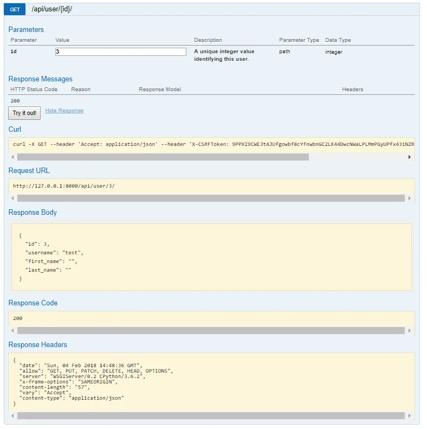The image size is (427, 429).
Task: Click left arrow of Curl scrollbar
Action: click(x=12, y=157)
